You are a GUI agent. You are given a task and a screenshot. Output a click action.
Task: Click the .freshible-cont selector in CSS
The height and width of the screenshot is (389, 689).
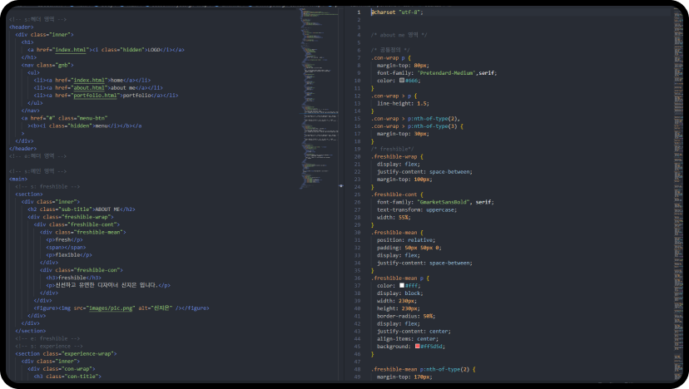394,194
